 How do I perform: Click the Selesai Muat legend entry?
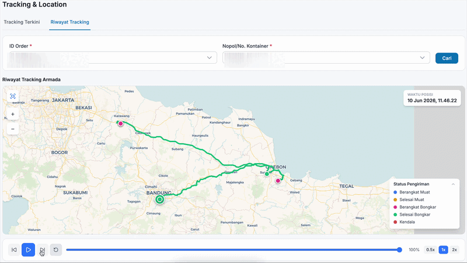409,200
